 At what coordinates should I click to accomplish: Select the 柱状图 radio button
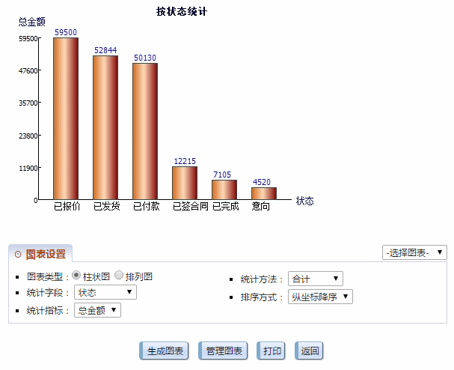(77, 276)
